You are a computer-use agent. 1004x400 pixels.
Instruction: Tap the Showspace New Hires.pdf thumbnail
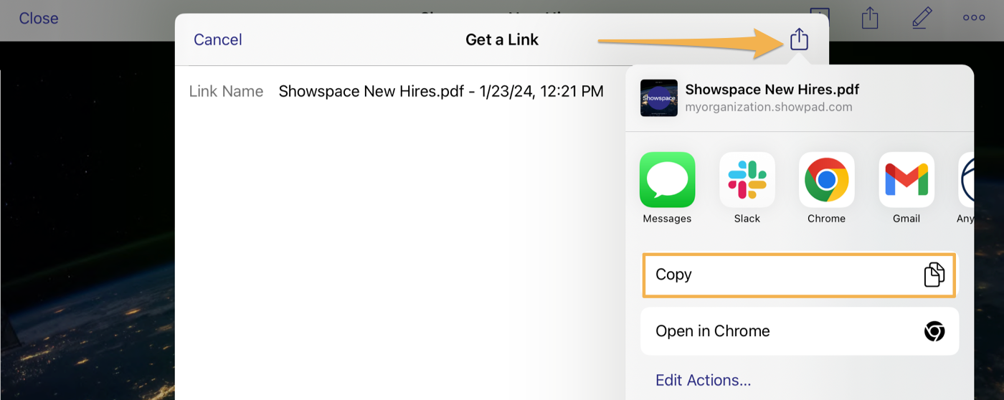click(x=659, y=97)
